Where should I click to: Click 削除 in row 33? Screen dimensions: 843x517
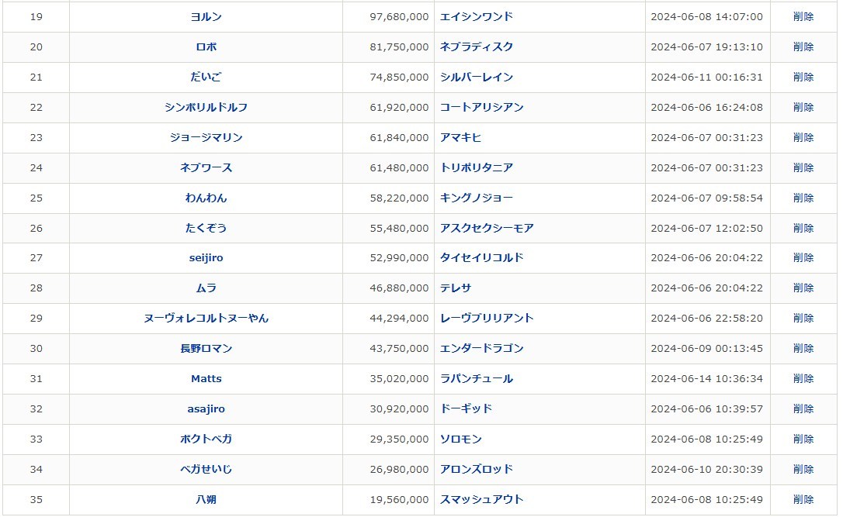coord(803,439)
